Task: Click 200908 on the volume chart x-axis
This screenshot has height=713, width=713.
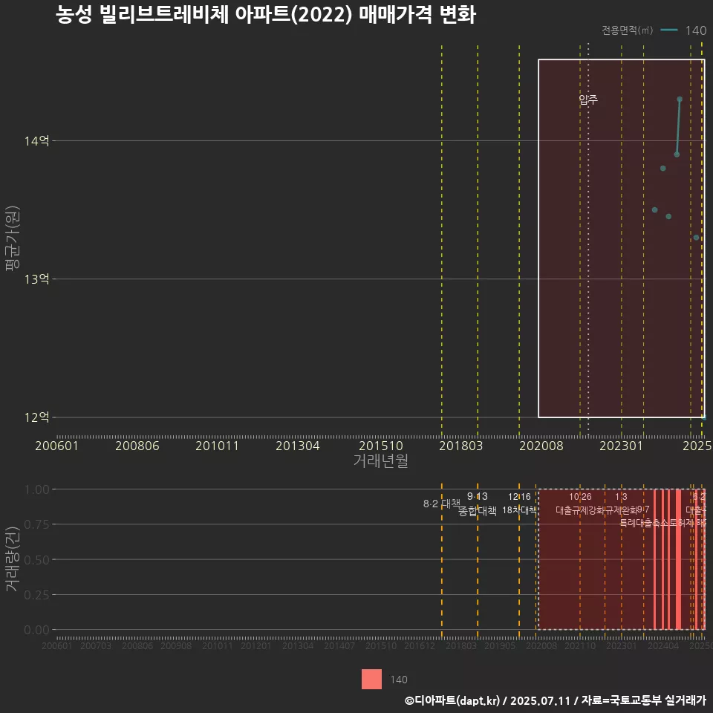Action: [176, 645]
